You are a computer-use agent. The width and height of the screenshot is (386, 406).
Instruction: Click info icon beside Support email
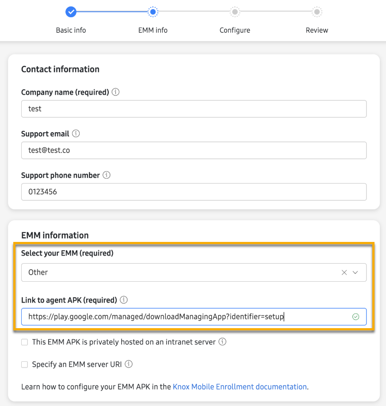click(76, 134)
